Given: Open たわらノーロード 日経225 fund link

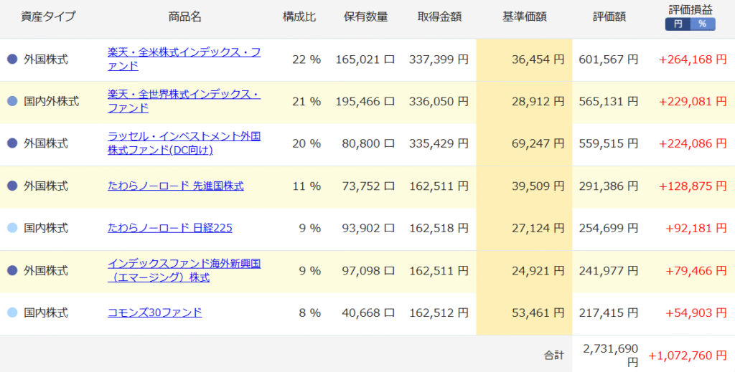Looking at the screenshot, I should tap(169, 228).
